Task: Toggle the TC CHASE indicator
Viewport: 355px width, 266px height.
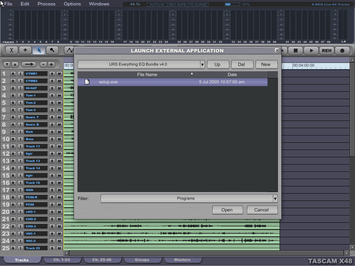Action: 198,5
